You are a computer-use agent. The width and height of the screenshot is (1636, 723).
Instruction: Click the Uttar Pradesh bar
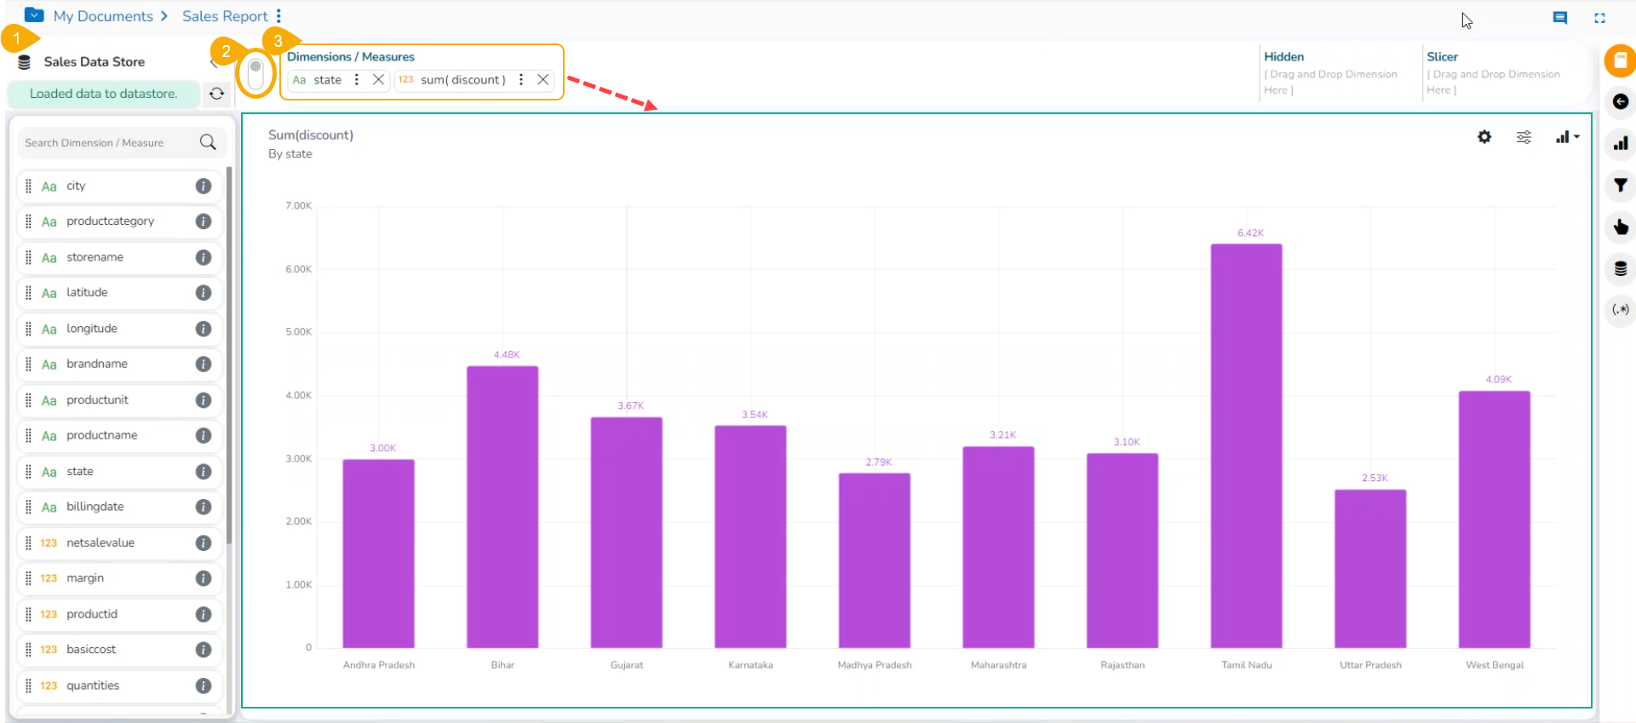click(1370, 569)
